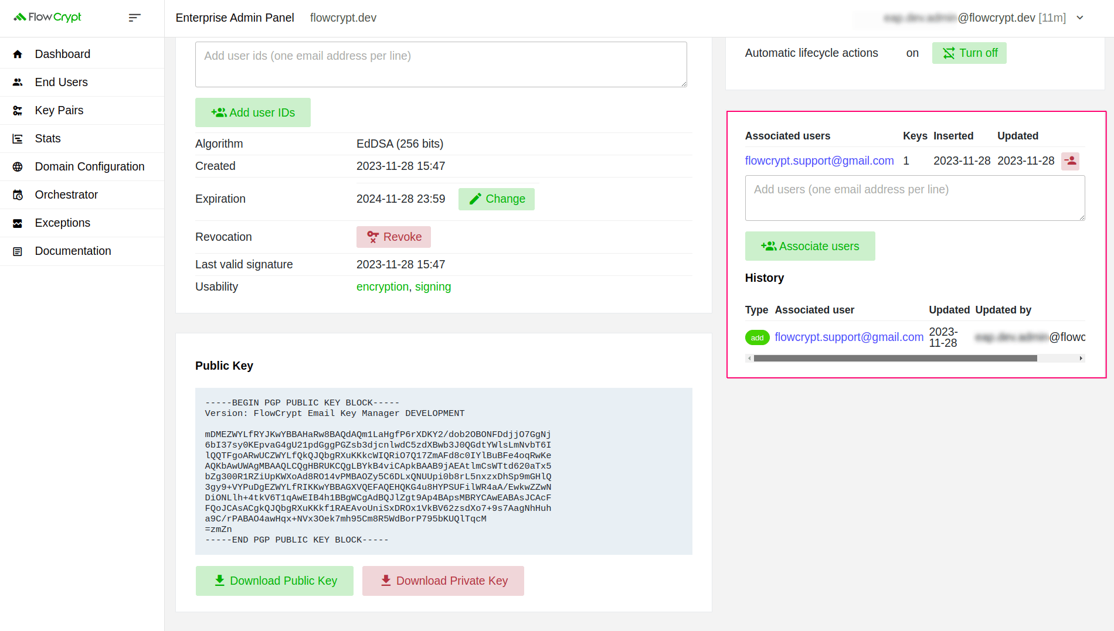The image size is (1114, 631).
Task: Click 'Enterprise Admin Panel' title
Action: [235, 18]
